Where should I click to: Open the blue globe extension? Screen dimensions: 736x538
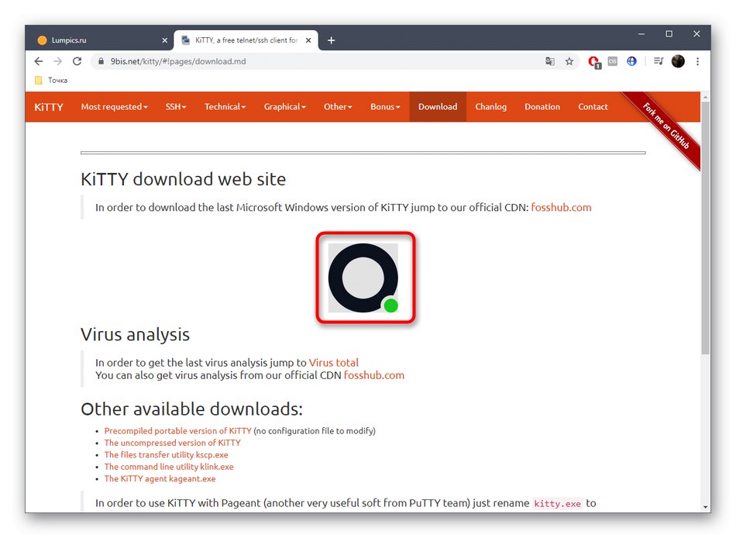point(631,61)
